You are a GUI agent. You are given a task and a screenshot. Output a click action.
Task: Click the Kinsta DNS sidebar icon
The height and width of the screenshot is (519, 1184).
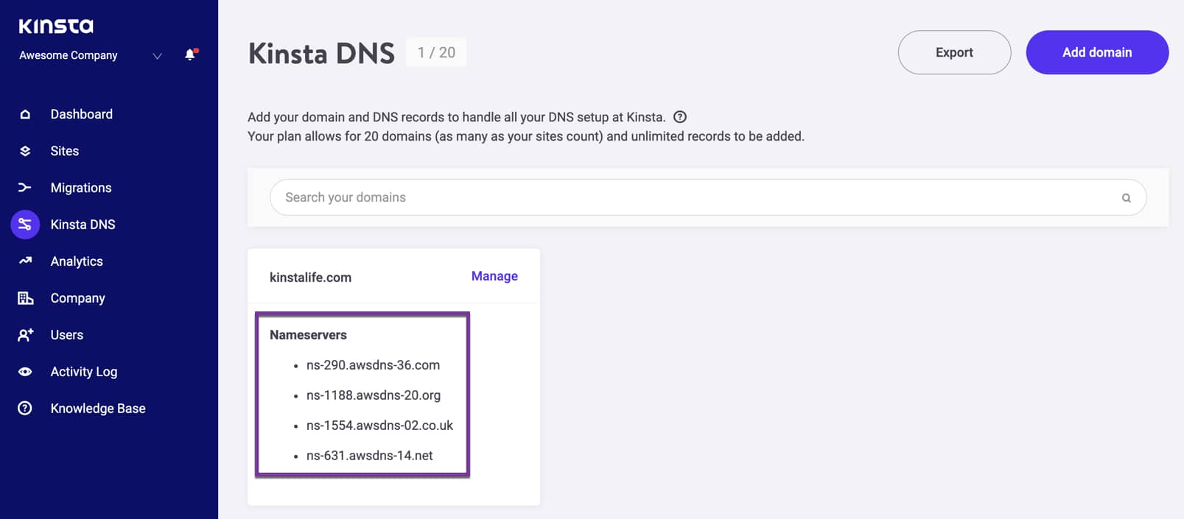point(25,225)
